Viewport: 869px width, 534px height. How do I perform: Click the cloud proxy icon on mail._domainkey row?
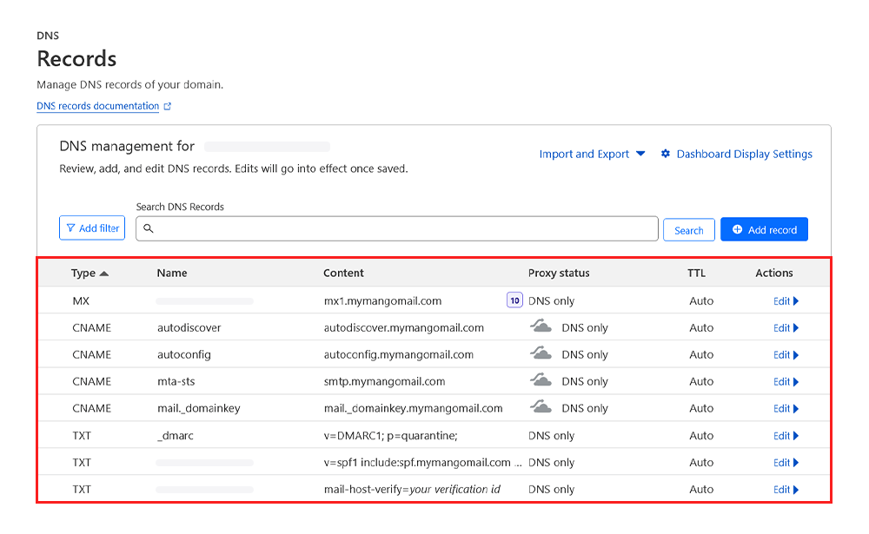coord(541,406)
